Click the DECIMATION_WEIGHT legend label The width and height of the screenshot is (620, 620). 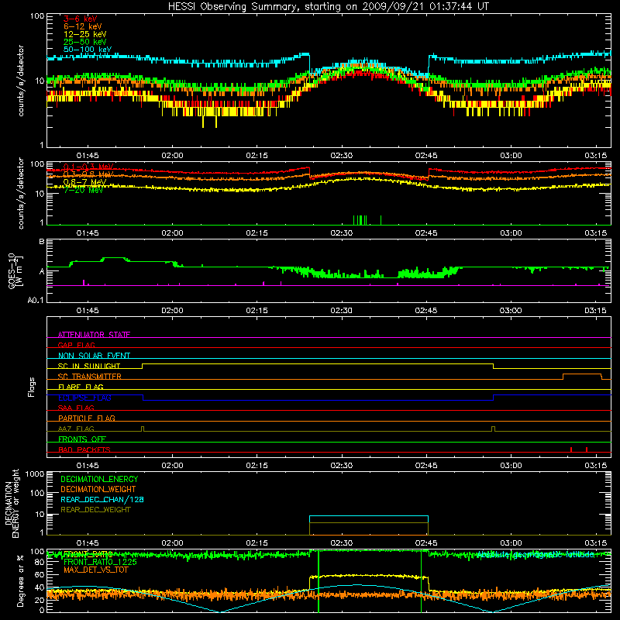click(x=98, y=489)
